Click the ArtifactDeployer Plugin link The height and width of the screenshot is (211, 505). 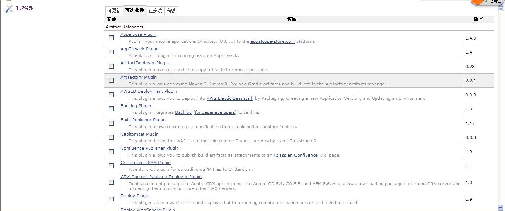(144, 63)
